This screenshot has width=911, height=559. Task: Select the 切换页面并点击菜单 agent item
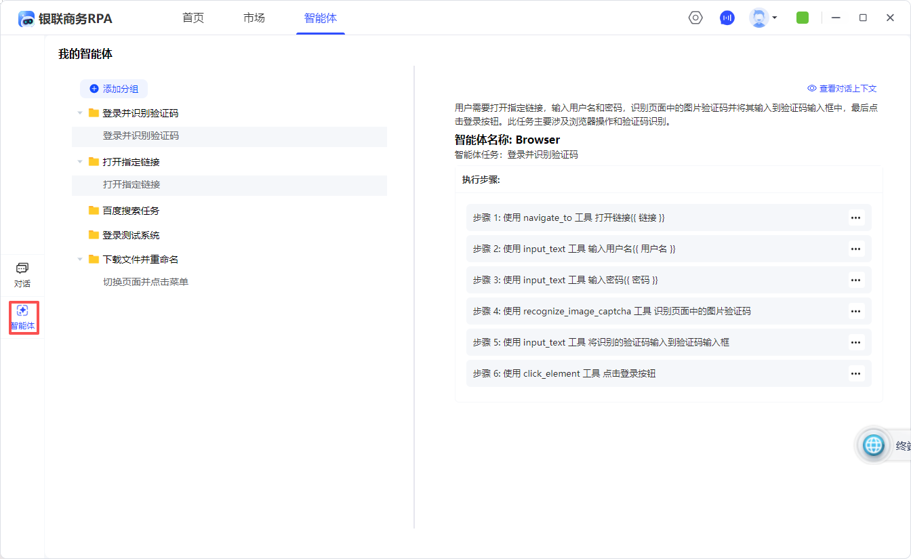(x=146, y=282)
